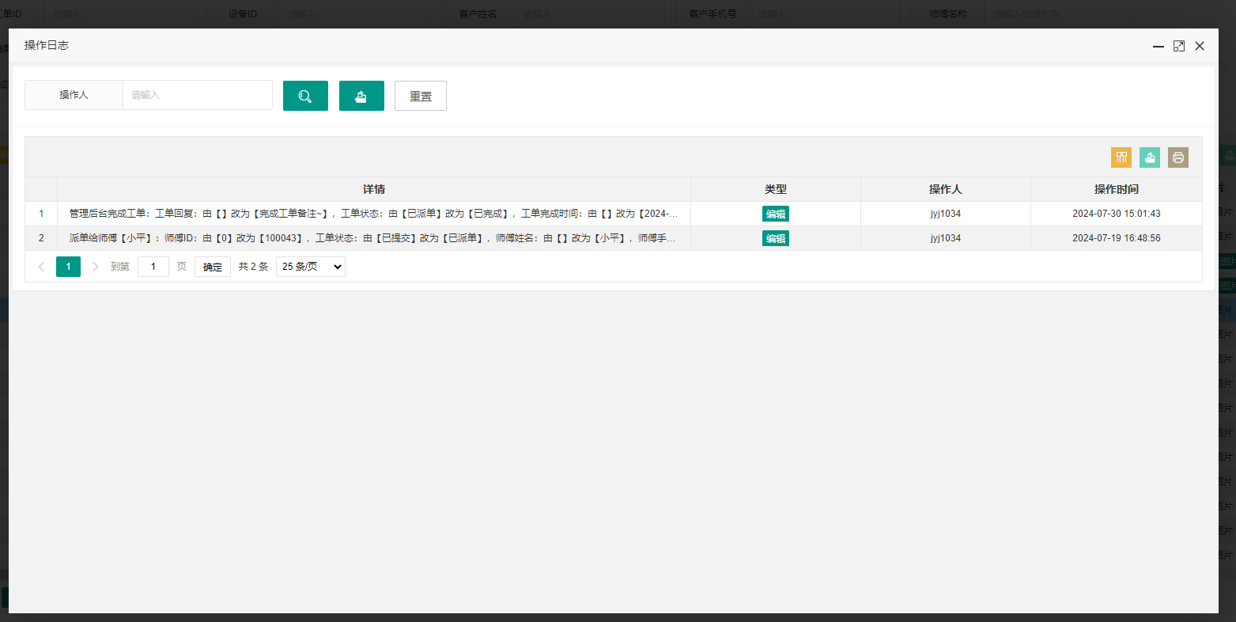
Task: Select page 1 in pagination
Action: (x=68, y=267)
